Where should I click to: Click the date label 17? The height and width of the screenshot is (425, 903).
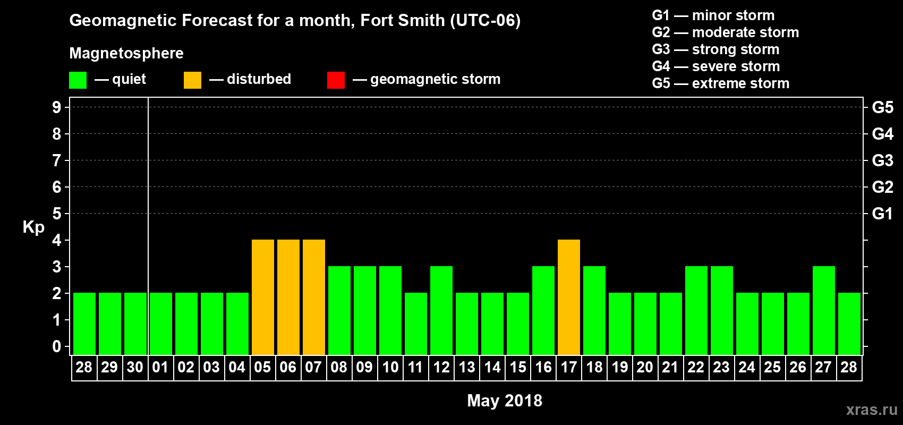point(569,368)
